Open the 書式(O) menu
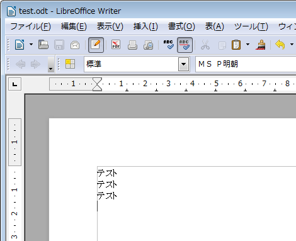 point(181,26)
